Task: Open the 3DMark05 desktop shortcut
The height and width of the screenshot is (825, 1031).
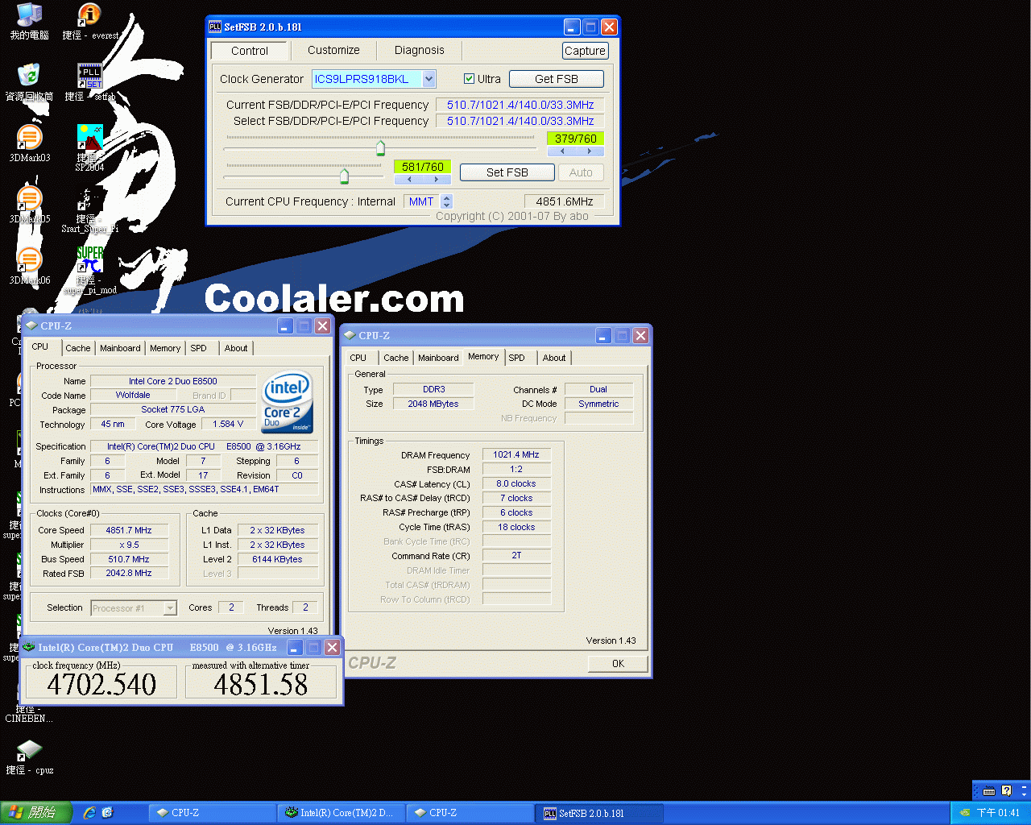Action: (30, 200)
